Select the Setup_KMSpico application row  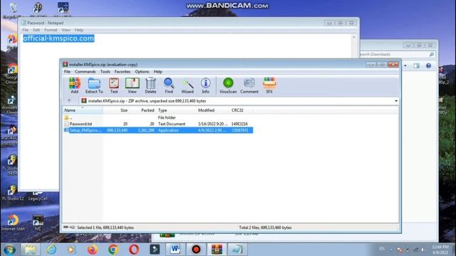[158, 130]
